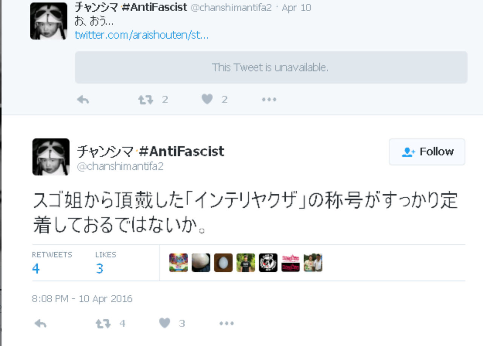Like the Apr 10 tweet with 2 likes
483x346 pixels.
[207, 100]
